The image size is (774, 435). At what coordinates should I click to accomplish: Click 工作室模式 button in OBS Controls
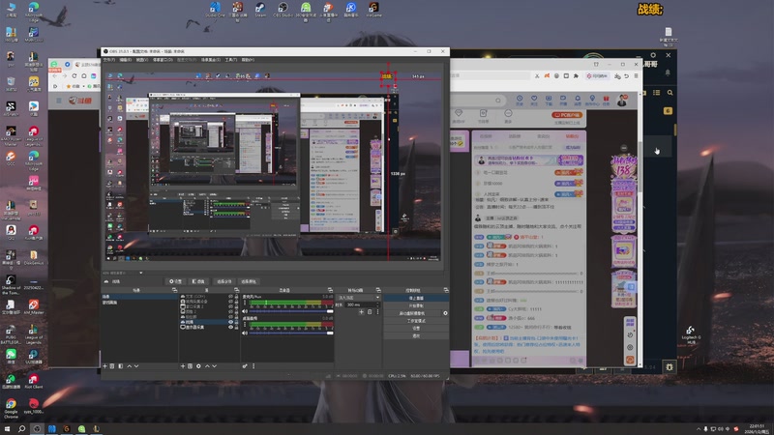[x=416, y=321]
